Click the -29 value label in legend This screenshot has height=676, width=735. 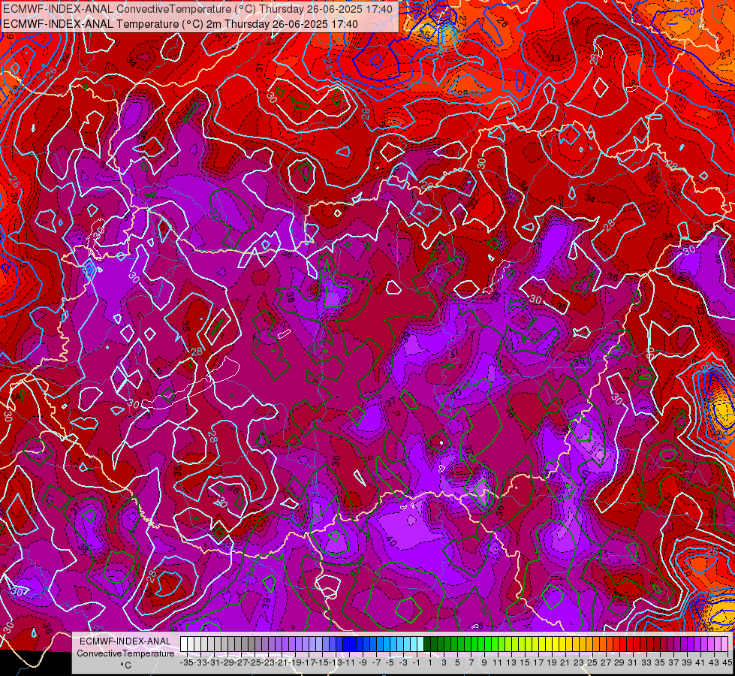[x=227, y=662]
